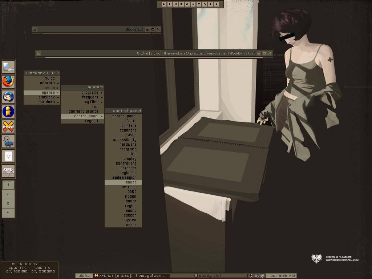Open power in the control panel menu
Image resolution: width=372 pixels, height=279 pixels.
tap(124, 201)
